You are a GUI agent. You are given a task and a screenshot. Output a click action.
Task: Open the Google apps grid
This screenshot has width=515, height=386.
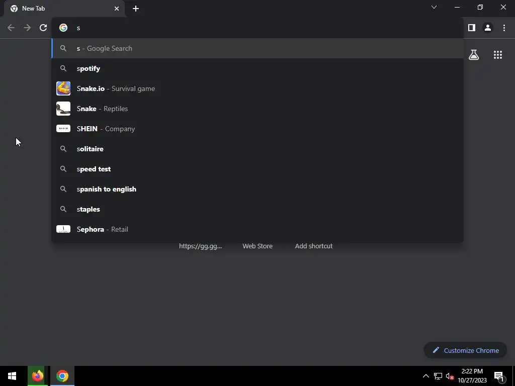(x=498, y=55)
